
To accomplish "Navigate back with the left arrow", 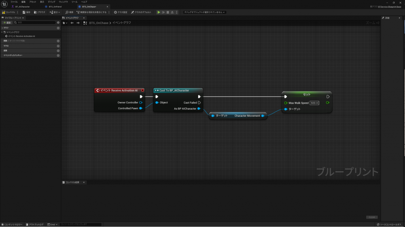I will (x=72, y=23).
